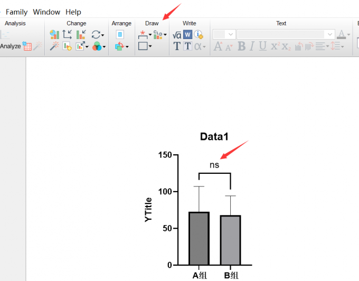Click the faded dashed-lines icon under Analysis
This screenshot has height=281, width=359.
tap(5, 35)
